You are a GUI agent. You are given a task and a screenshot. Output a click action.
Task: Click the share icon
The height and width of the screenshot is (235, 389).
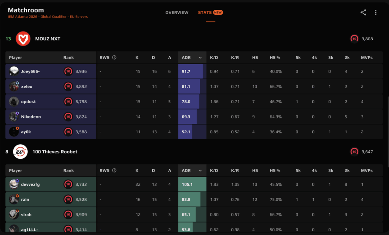pos(363,13)
